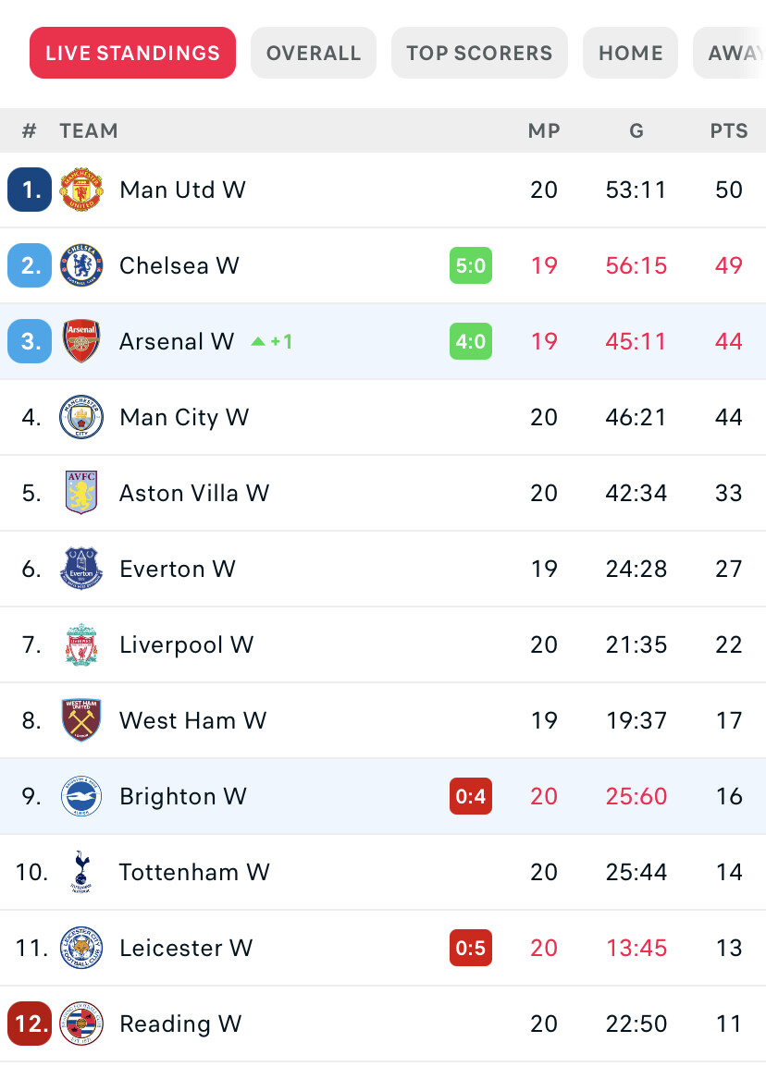Screen dimensions: 766x1079
Task: Open the Leicester W team link
Action: point(186,948)
